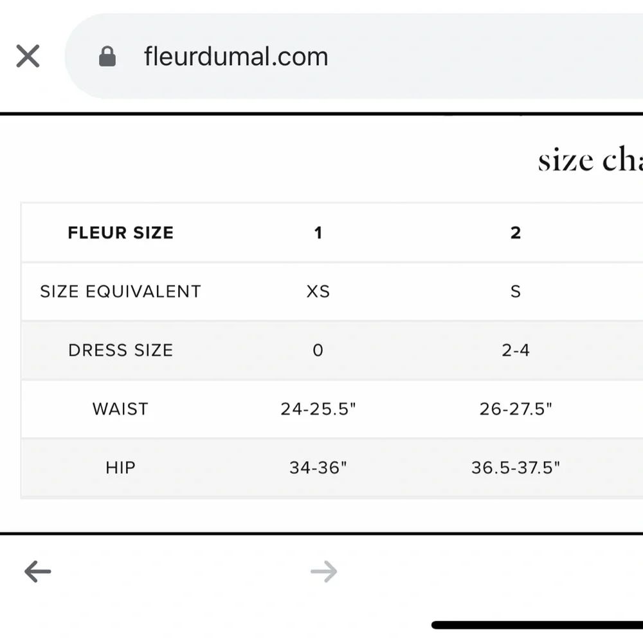Select the 34-36" hip measurement

click(318, 467)
